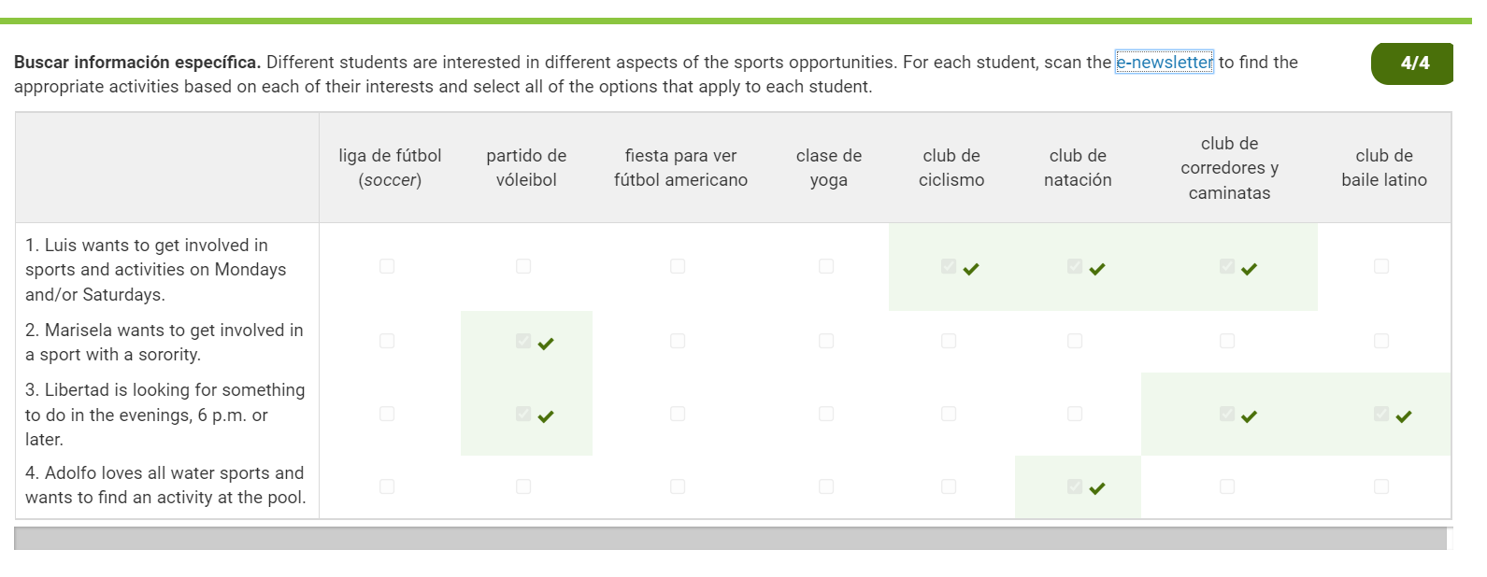
Task: Toggle corredores y caminatas checkbox for Luis
Action: pyautogui.click(x=1227, y=266)
